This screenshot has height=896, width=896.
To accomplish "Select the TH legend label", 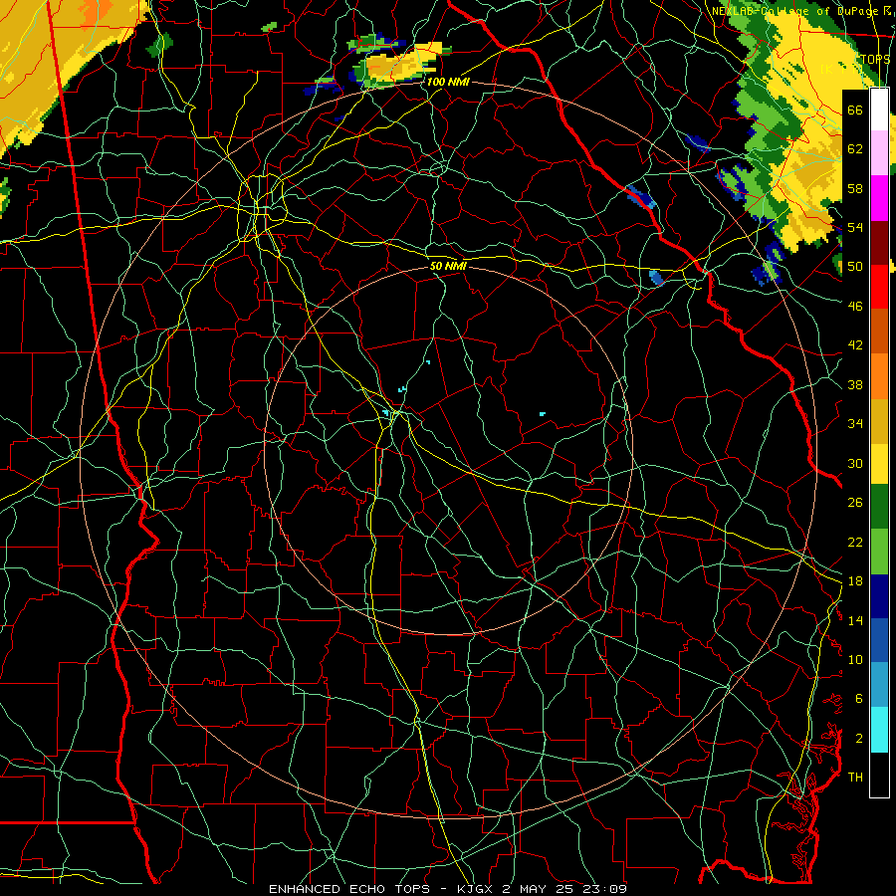I will click(x=855, y=778).
